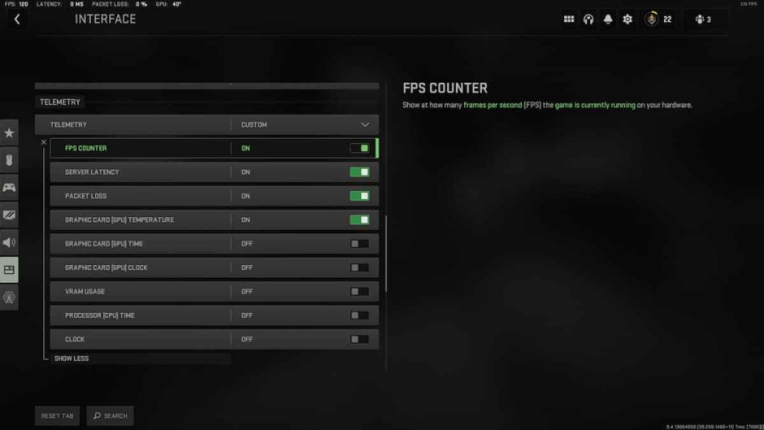This screenshot has height=430, width=764.
Task: Click the Search button
Action: tap(110, 415)
